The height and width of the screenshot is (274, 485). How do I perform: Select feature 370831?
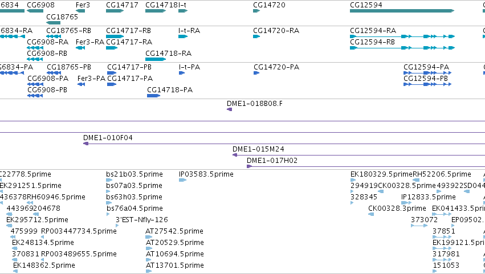click(x=26, y=254)
